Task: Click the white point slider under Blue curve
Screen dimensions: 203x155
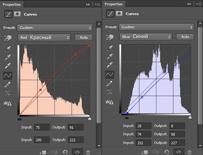Action: pos(190,117)
